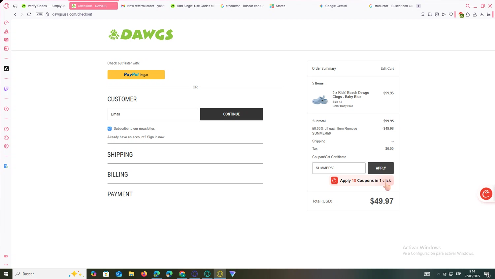
Task: Open Extensions cube icon in sidebar
Action: 6,138
